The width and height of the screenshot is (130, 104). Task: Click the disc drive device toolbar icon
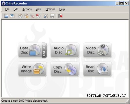tap(52, 16)
